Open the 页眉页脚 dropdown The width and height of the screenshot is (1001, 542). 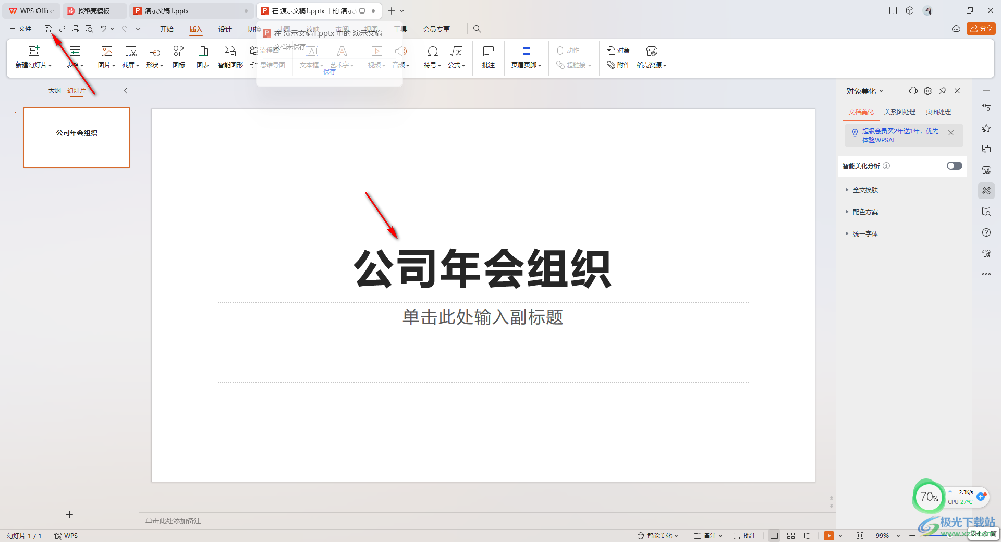(527, 65)
